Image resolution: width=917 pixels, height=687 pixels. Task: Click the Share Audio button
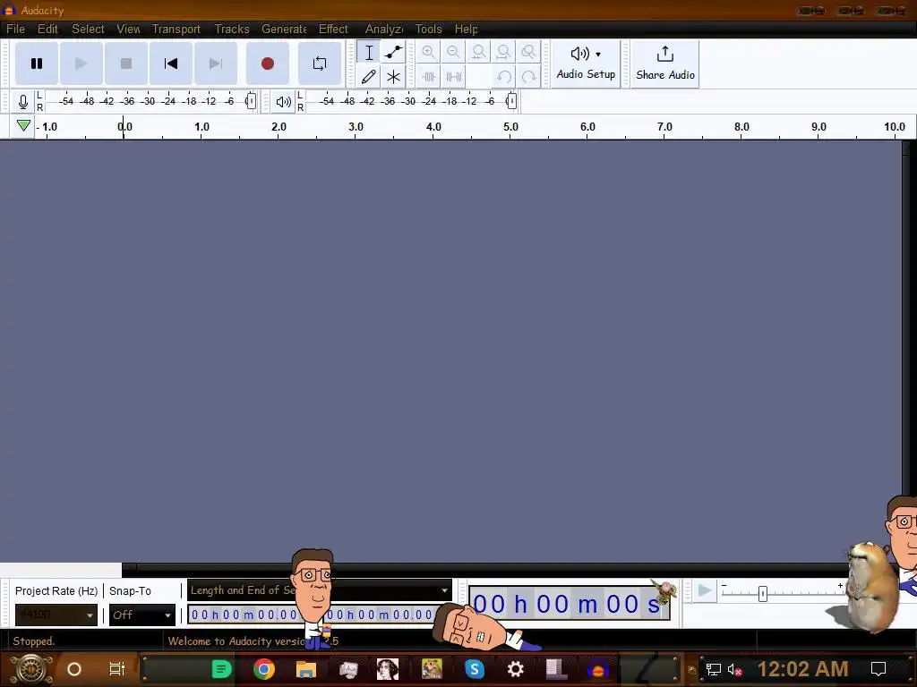click(665, 64)
